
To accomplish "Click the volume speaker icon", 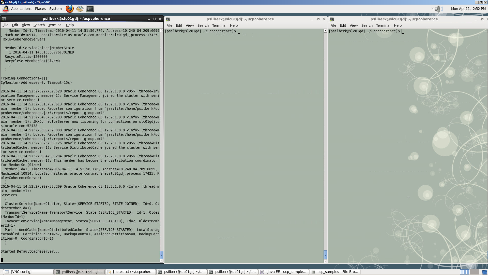I will 437,9.
